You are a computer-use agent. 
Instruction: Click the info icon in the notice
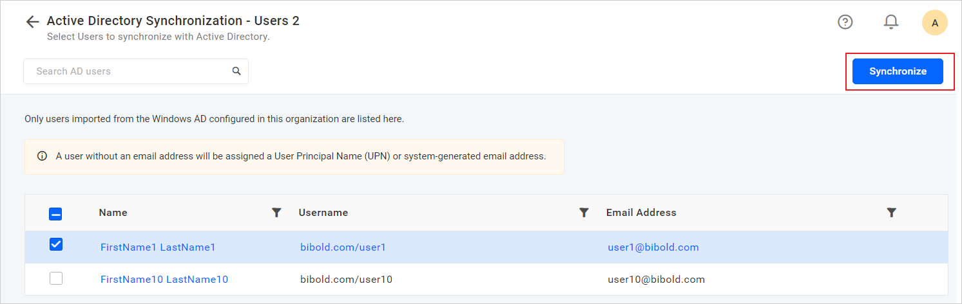click(43, 156)
